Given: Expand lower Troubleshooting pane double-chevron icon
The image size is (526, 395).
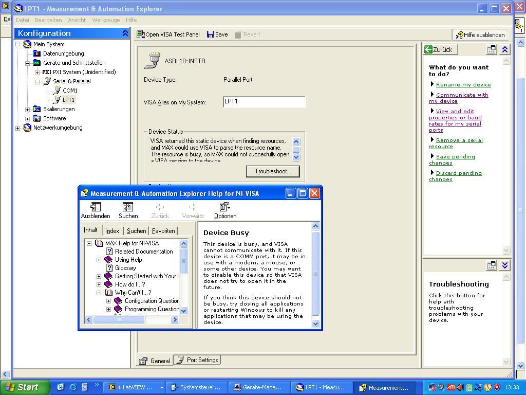Looking at the screenshot, I should 505,265.
